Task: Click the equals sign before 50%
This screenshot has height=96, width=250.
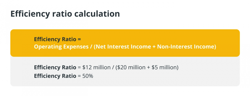Action: click(x=79, y=76)
